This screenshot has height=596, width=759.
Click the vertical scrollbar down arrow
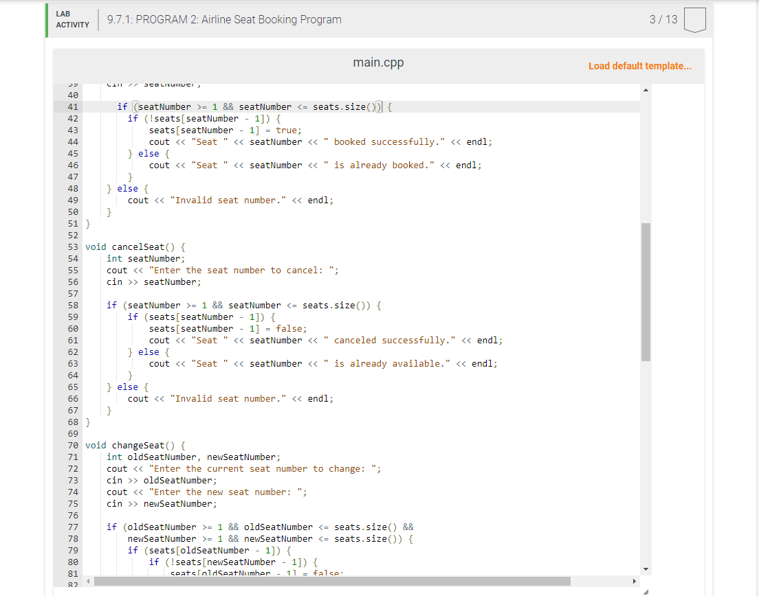(646, 569)
